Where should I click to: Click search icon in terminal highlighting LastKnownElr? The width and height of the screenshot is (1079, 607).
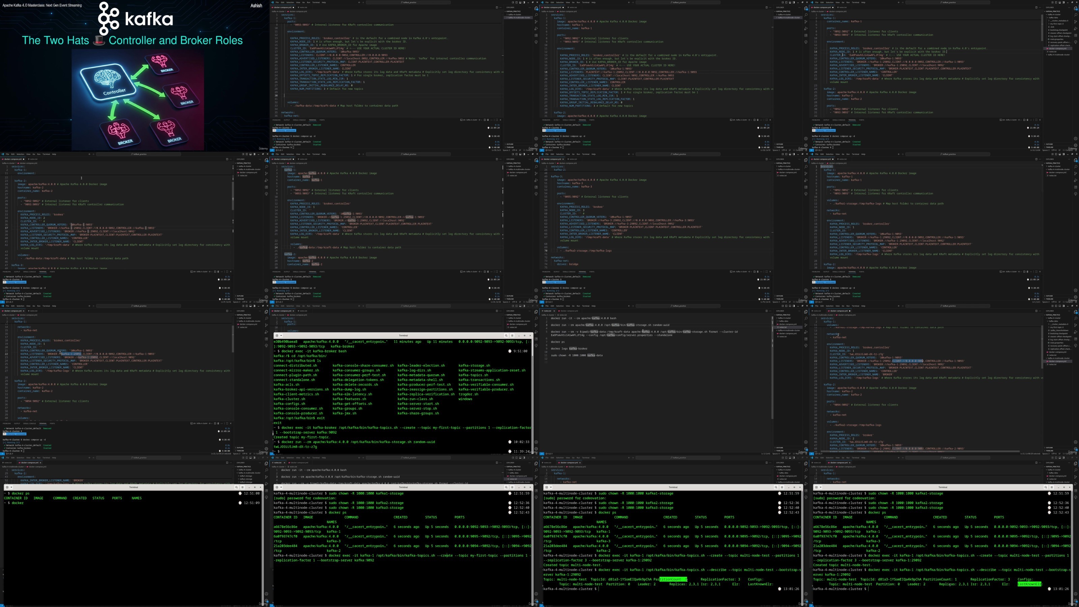coord(1046,487)
